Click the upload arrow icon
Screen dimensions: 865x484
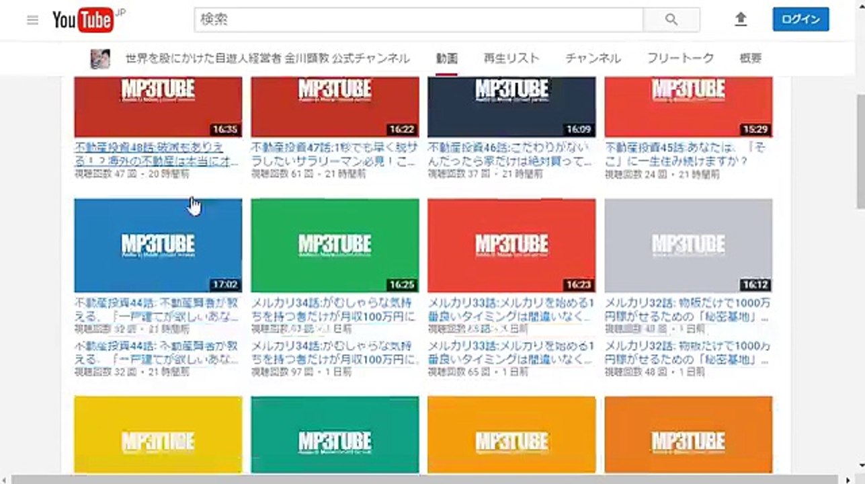point(741,19)
